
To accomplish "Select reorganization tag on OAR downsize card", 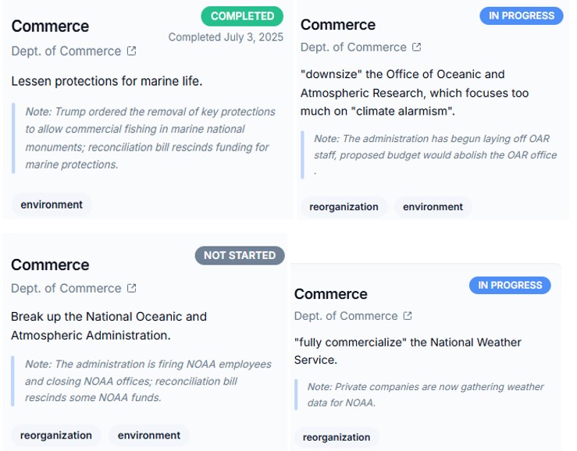I will click(x=344, y=207).
